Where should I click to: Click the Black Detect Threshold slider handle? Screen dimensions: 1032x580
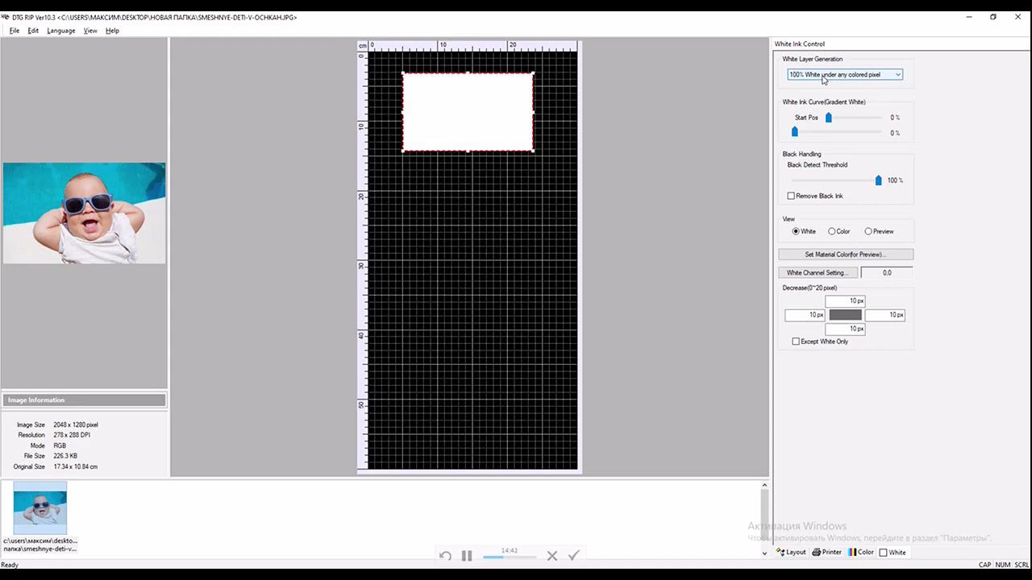point(879,180)
